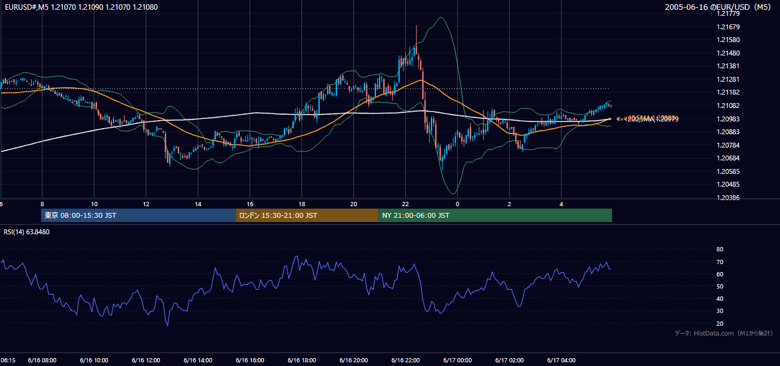Select RSI scale value 60
Screen dimensions: 780x366
720,274
